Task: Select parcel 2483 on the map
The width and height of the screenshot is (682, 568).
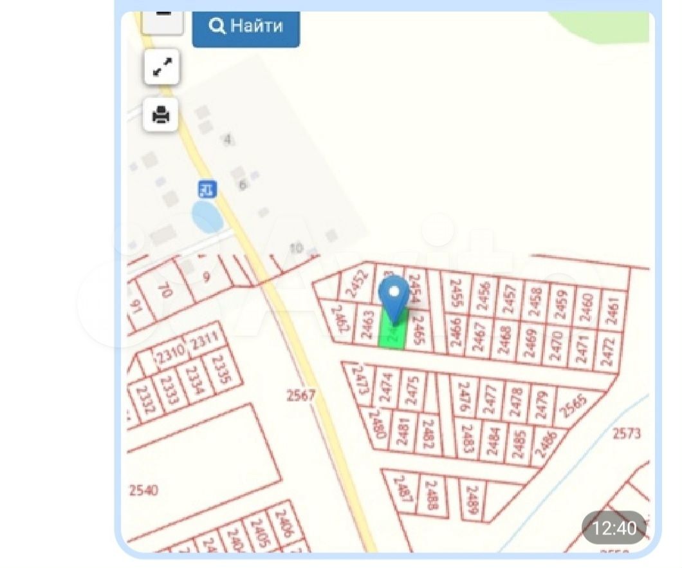Action: pos(468,439)
